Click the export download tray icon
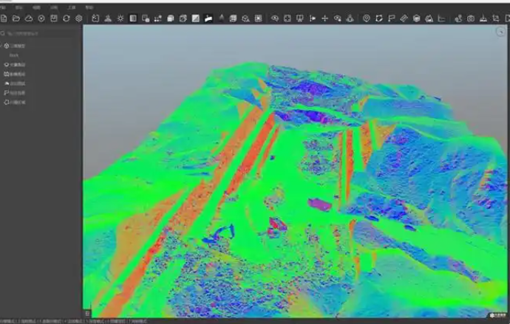Image resolution: width=510 pixels, height=324 pixels. 483,18
